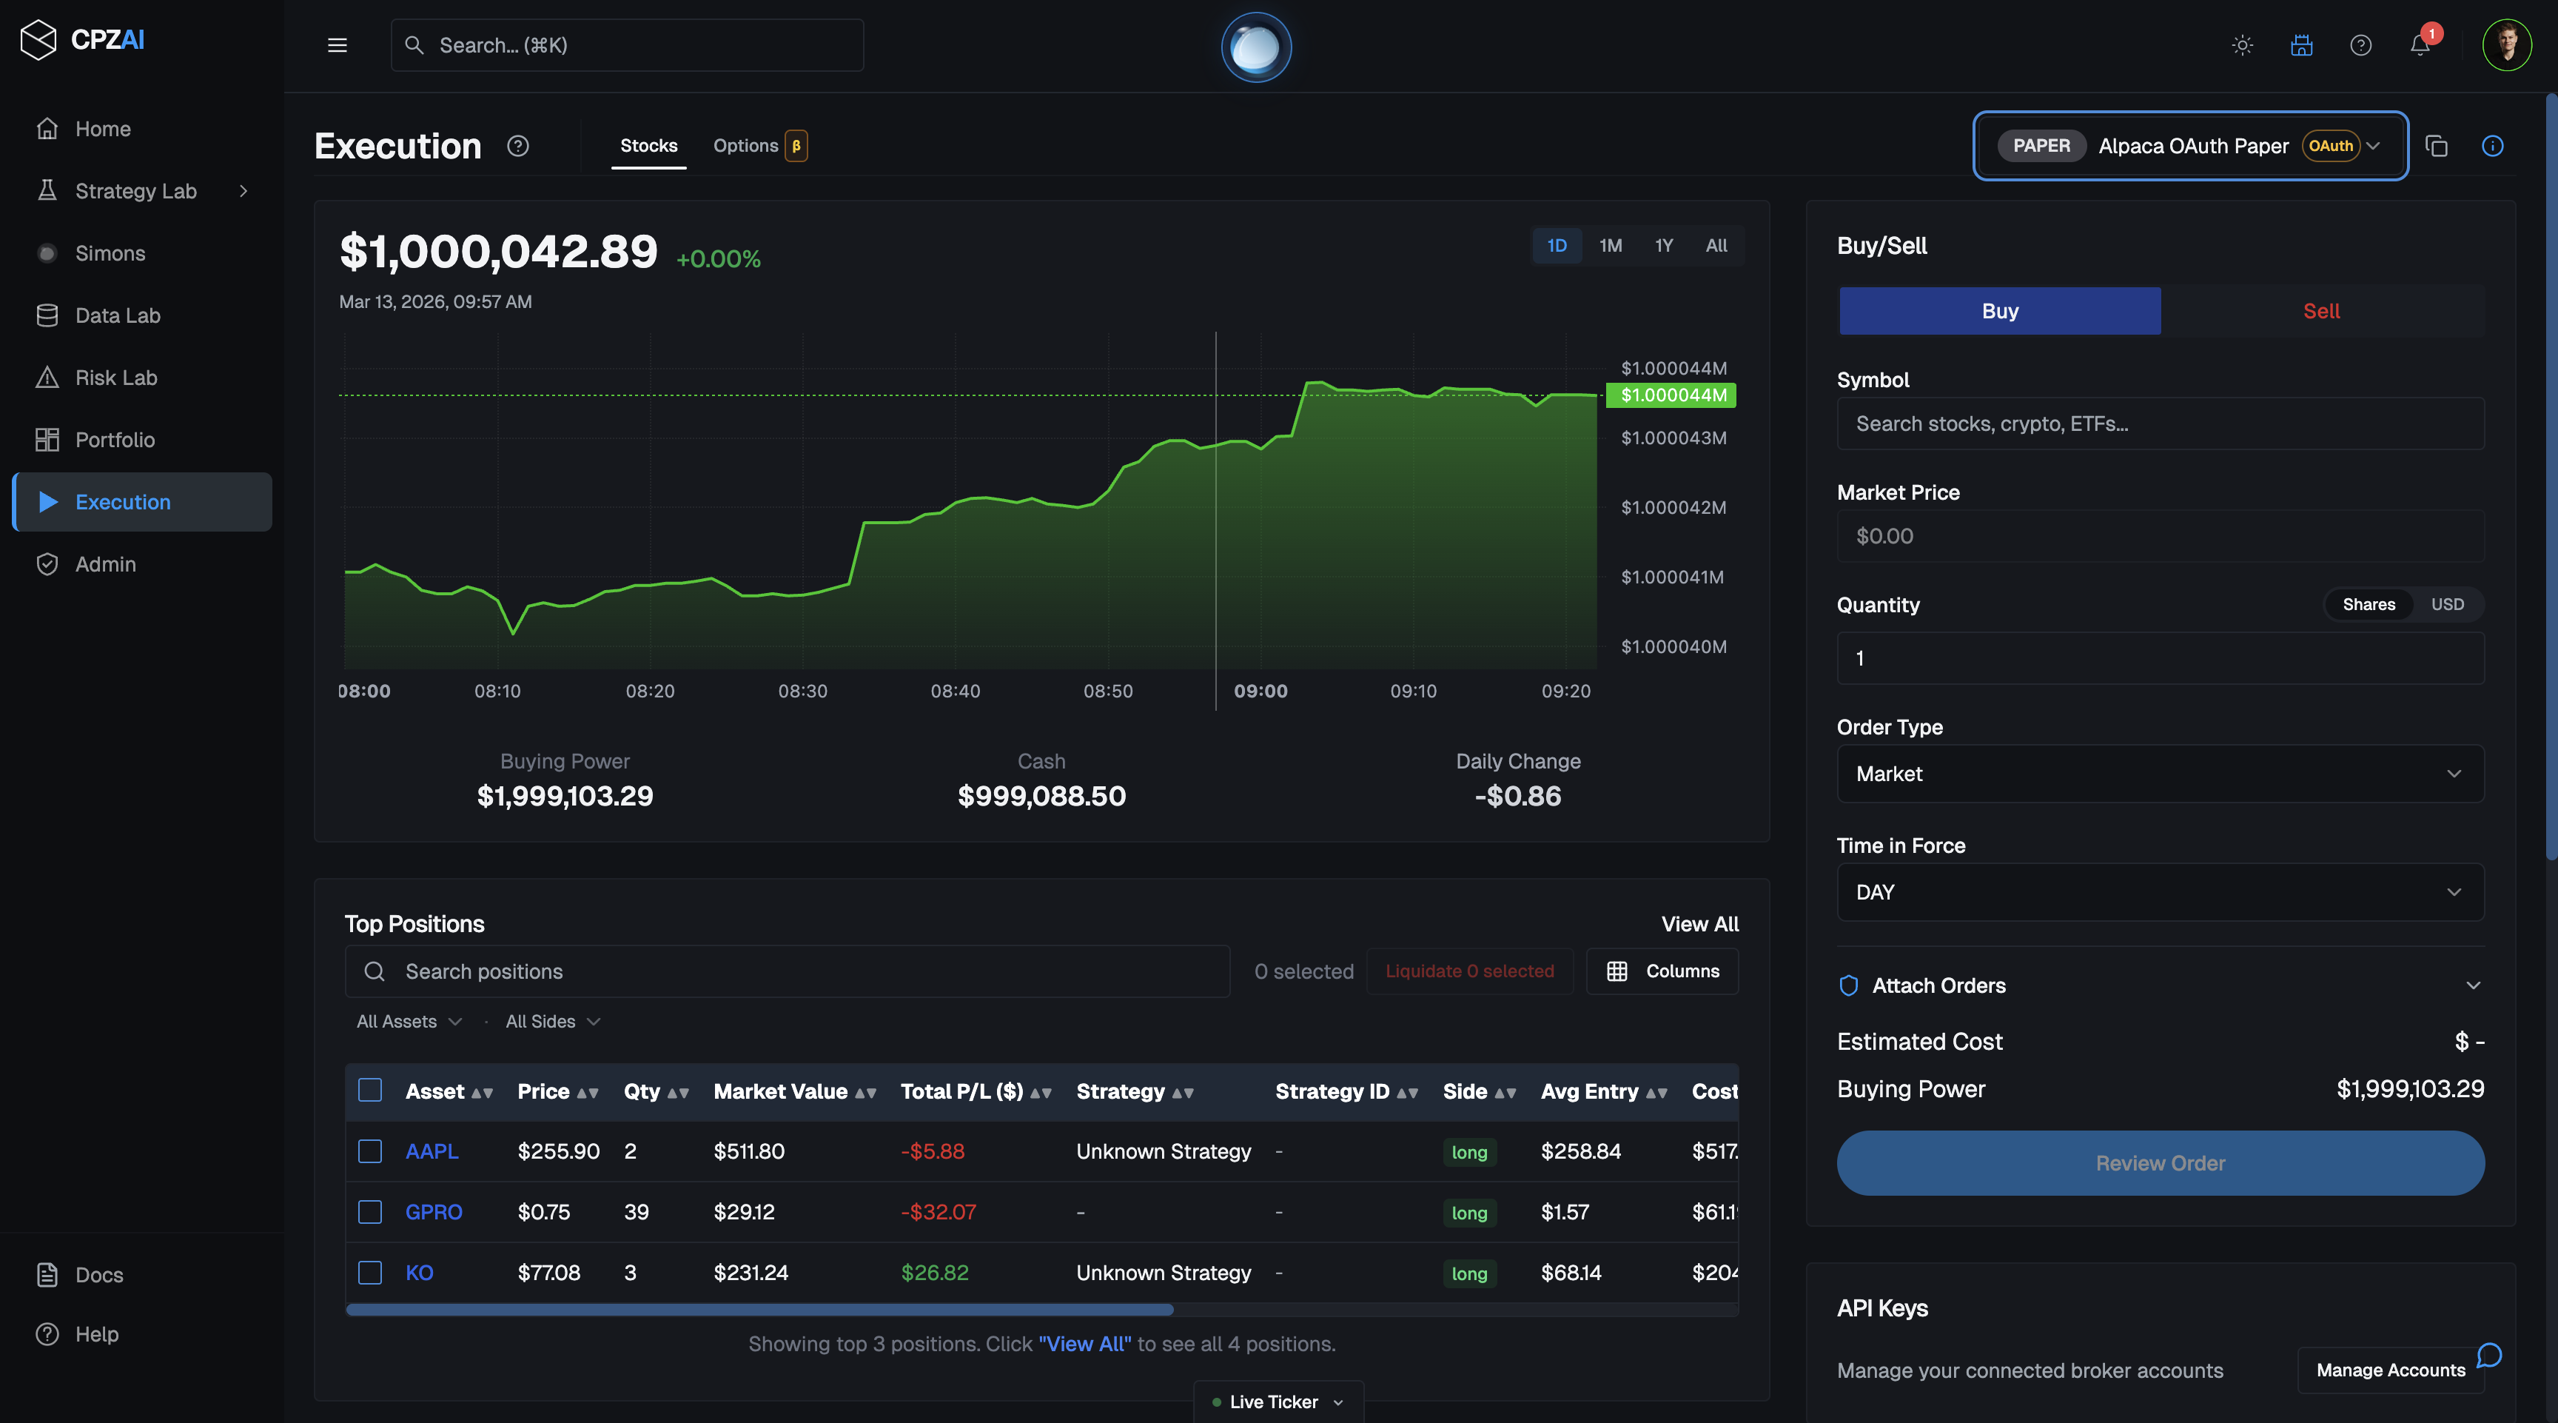
Task: Open the Order Type Market dropdown
Action: pyautogui.click(x=2160, y=774)
